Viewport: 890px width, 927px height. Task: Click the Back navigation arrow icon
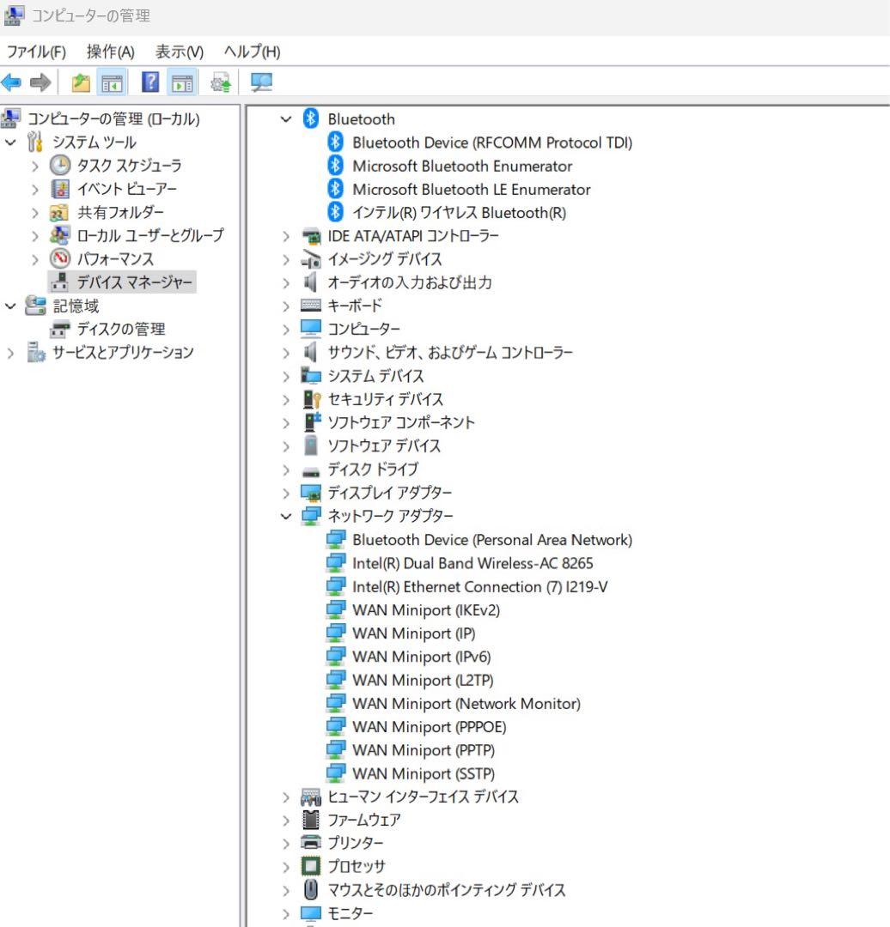tap(11, 82)
